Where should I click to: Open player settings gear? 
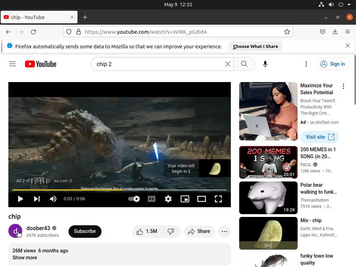pos(168,199)
